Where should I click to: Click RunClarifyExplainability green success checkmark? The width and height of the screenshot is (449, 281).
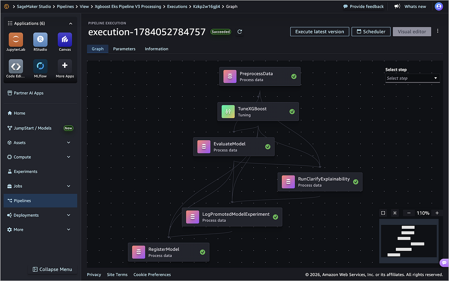(x=355, y=182)
